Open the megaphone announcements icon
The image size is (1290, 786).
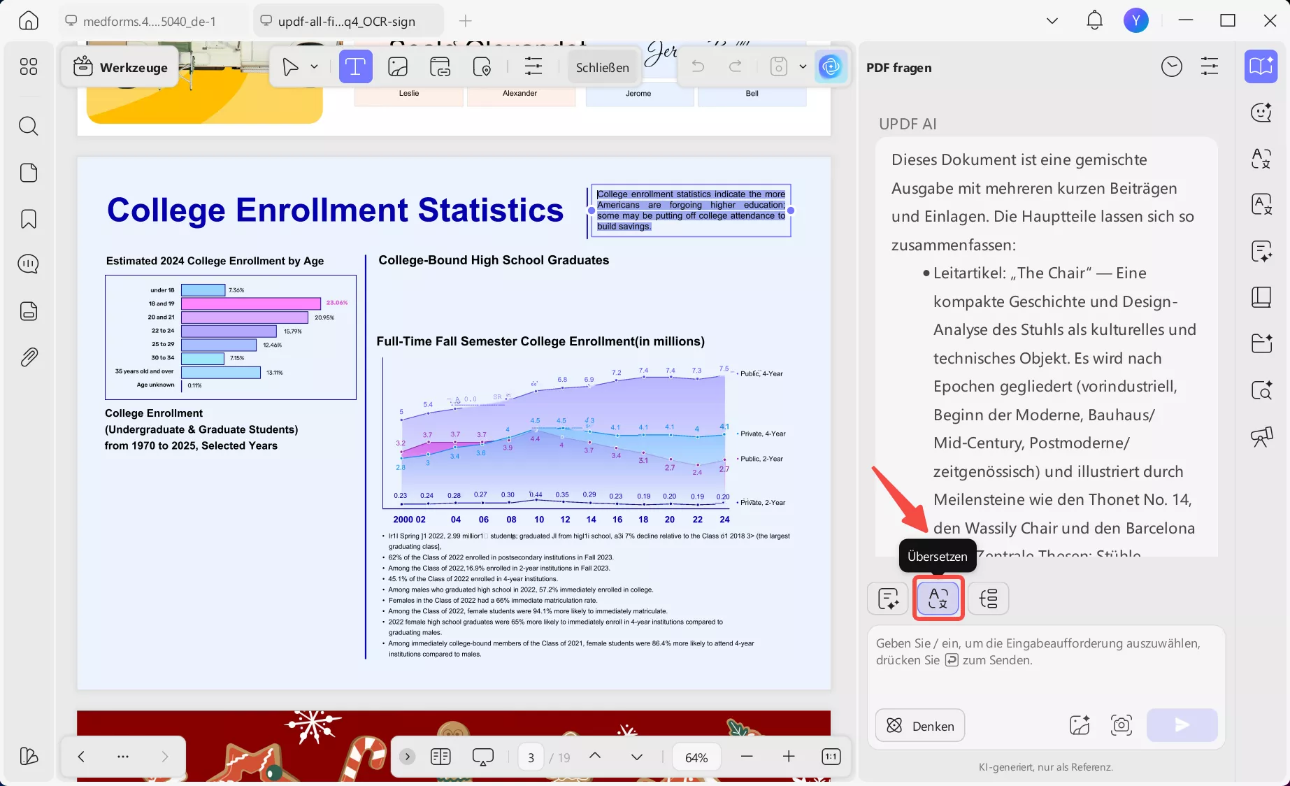[1261, 437]
